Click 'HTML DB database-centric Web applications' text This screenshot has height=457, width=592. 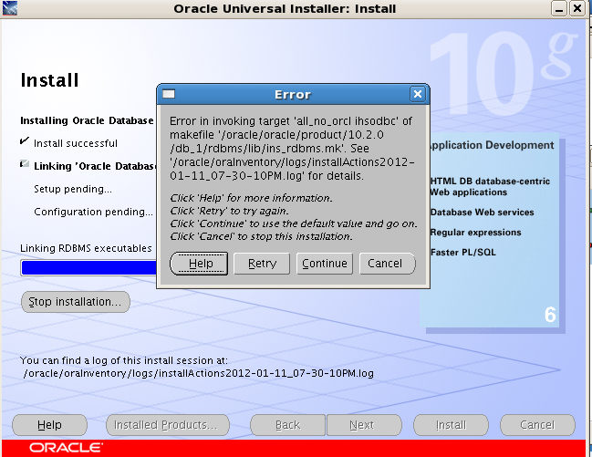pyautogui.click(x=490, y=187)
